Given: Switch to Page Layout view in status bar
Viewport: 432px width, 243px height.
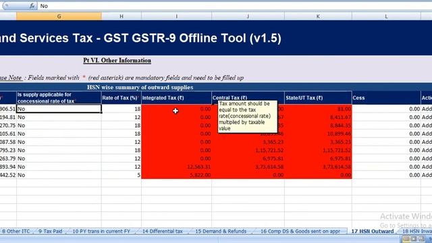Looking at the screenshot, I should (x=414, y=239).
